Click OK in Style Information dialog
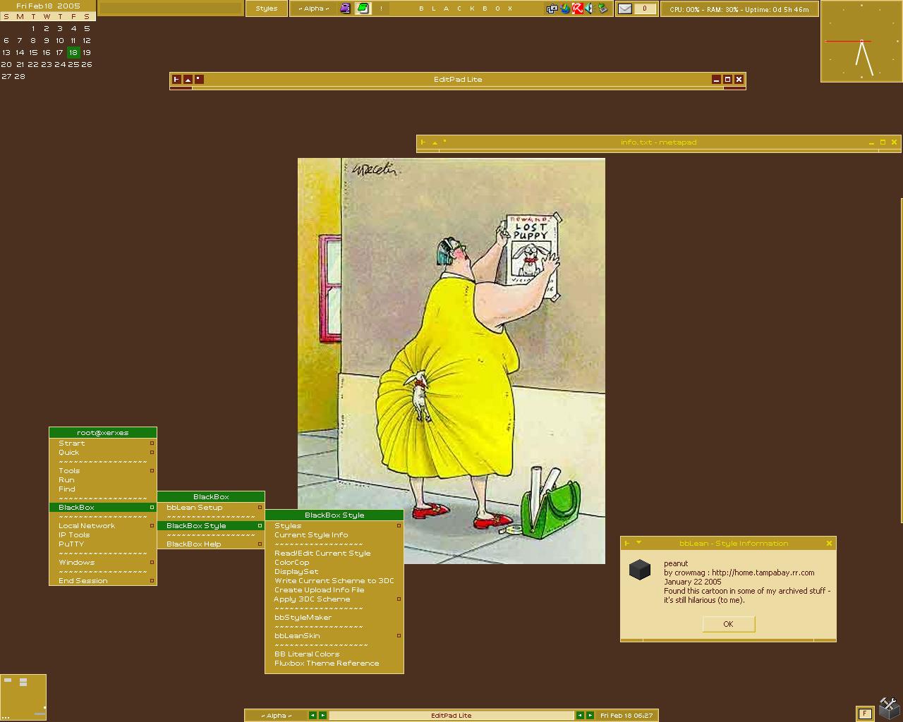Screen dimensions: 903x722 tap(729, 624)
